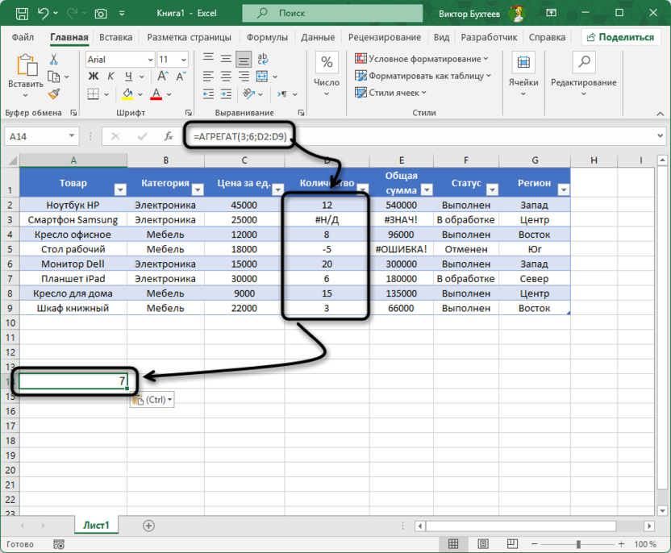The width and height of the screenshot is (671, 553).
Task: Click the Insert Function fx icon
Action: pos(169,136)
